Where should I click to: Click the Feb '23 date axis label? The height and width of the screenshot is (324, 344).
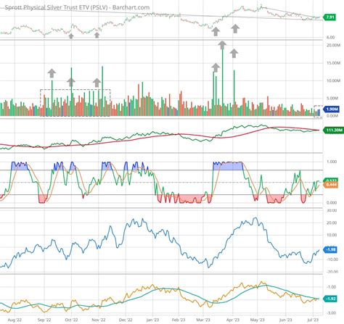pyautogui.click(x=179, y=320)
